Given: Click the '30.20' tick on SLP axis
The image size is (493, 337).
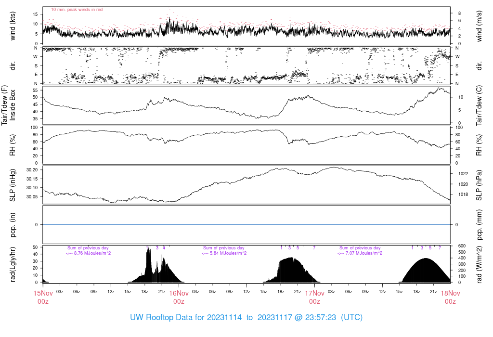Looking at the screenshot, I should pos(32,170).
